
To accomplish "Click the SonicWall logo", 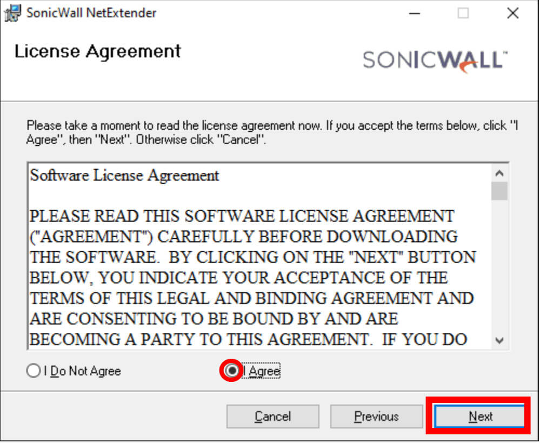I will tap(435, 61).
